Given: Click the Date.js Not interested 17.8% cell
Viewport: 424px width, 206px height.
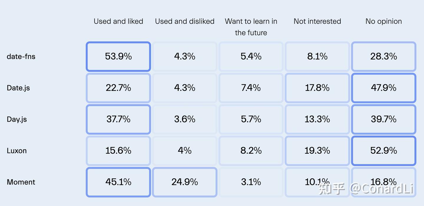Looking at the screenshot, I should pos(317,88).
